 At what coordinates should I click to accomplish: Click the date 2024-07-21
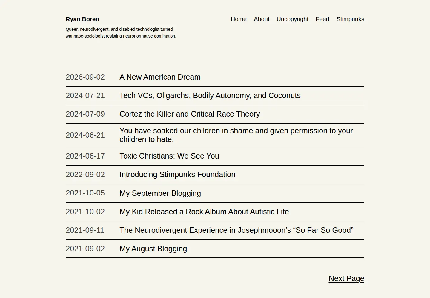[85, 95]
